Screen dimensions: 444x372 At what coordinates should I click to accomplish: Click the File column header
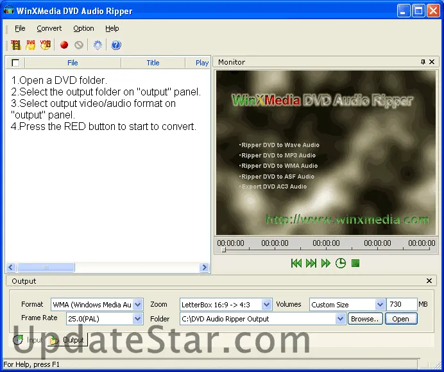pyautogui.click(x=73, y=63)
